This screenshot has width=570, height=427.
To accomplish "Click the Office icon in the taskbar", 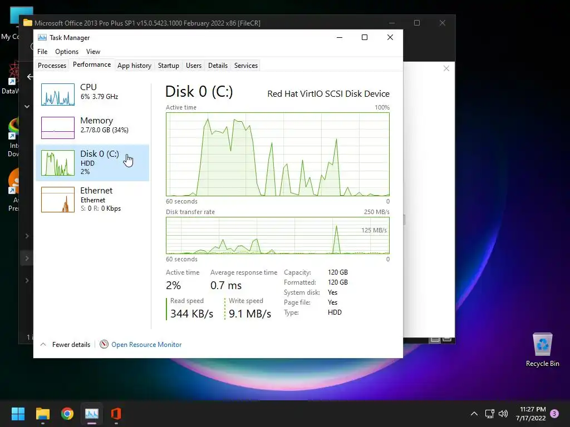I will [x=116, y=414].
